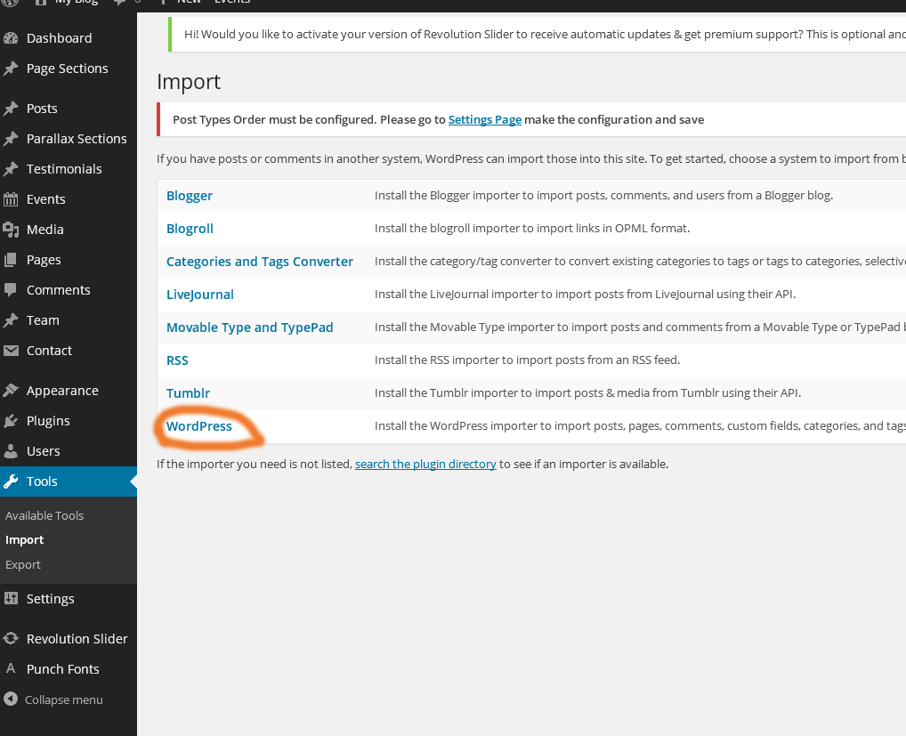906x736 pixels.
Task: Click search the plugin directory link
Action: (x=425, y=465)
